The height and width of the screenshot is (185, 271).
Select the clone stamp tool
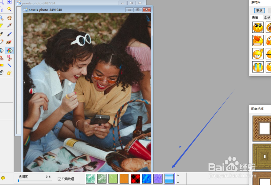pyautogui.click(x=2, y=58)
